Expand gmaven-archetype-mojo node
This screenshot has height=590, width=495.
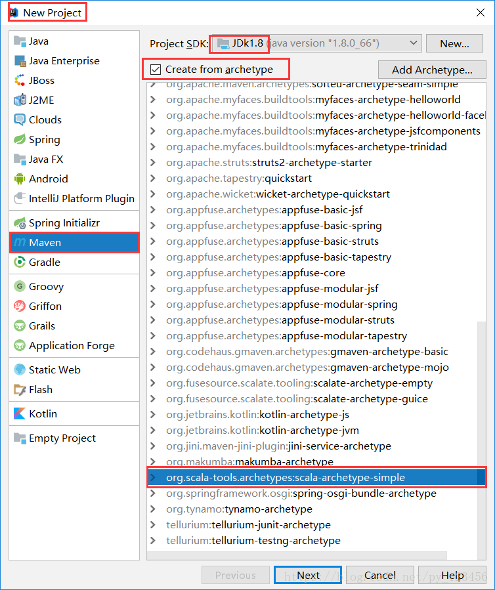(153, 368)
